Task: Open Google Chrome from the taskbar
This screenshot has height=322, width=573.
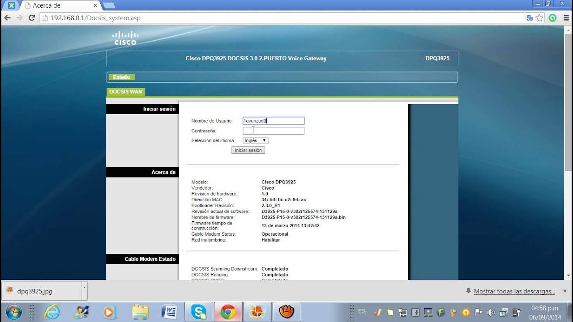Action: pos(228,312)
